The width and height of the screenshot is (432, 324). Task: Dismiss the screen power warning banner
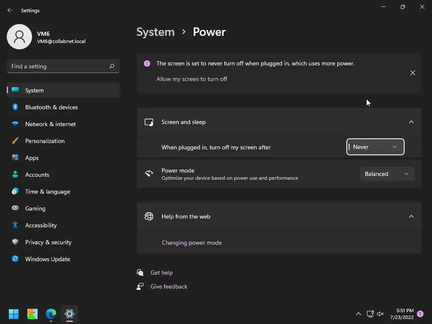pyautogui.click(x=413, y=73)
